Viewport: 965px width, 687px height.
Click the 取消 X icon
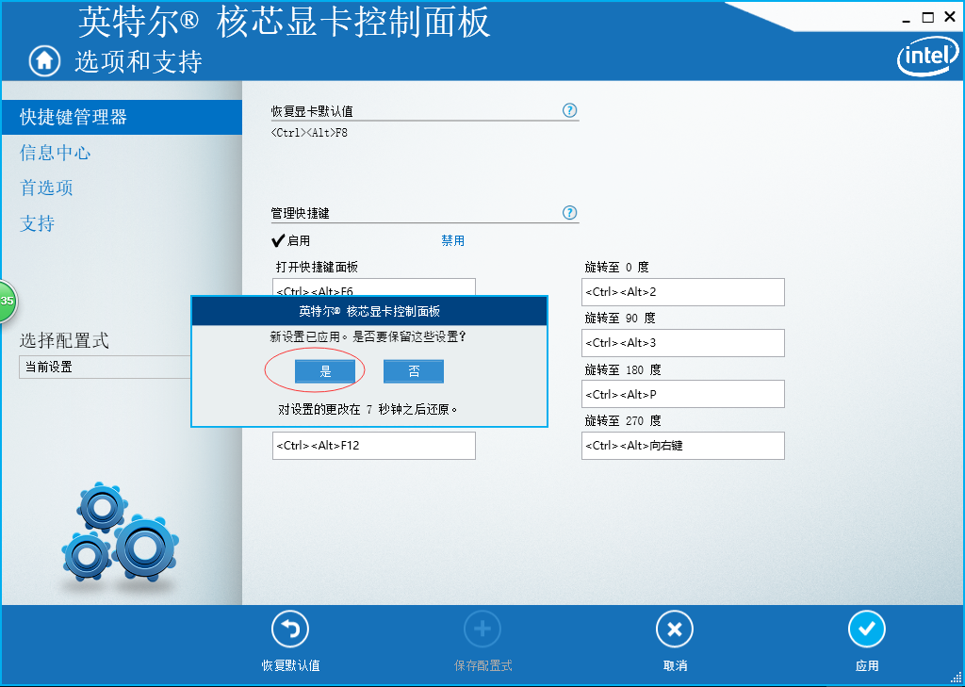tap(675, 630)
